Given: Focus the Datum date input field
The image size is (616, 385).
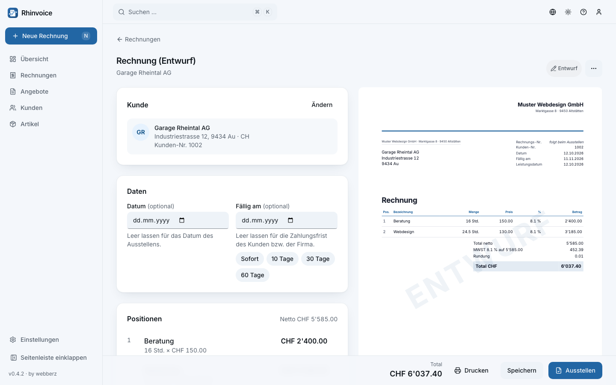Looking at the screenshot, I should pyautogui.click(x=178, y=220).
